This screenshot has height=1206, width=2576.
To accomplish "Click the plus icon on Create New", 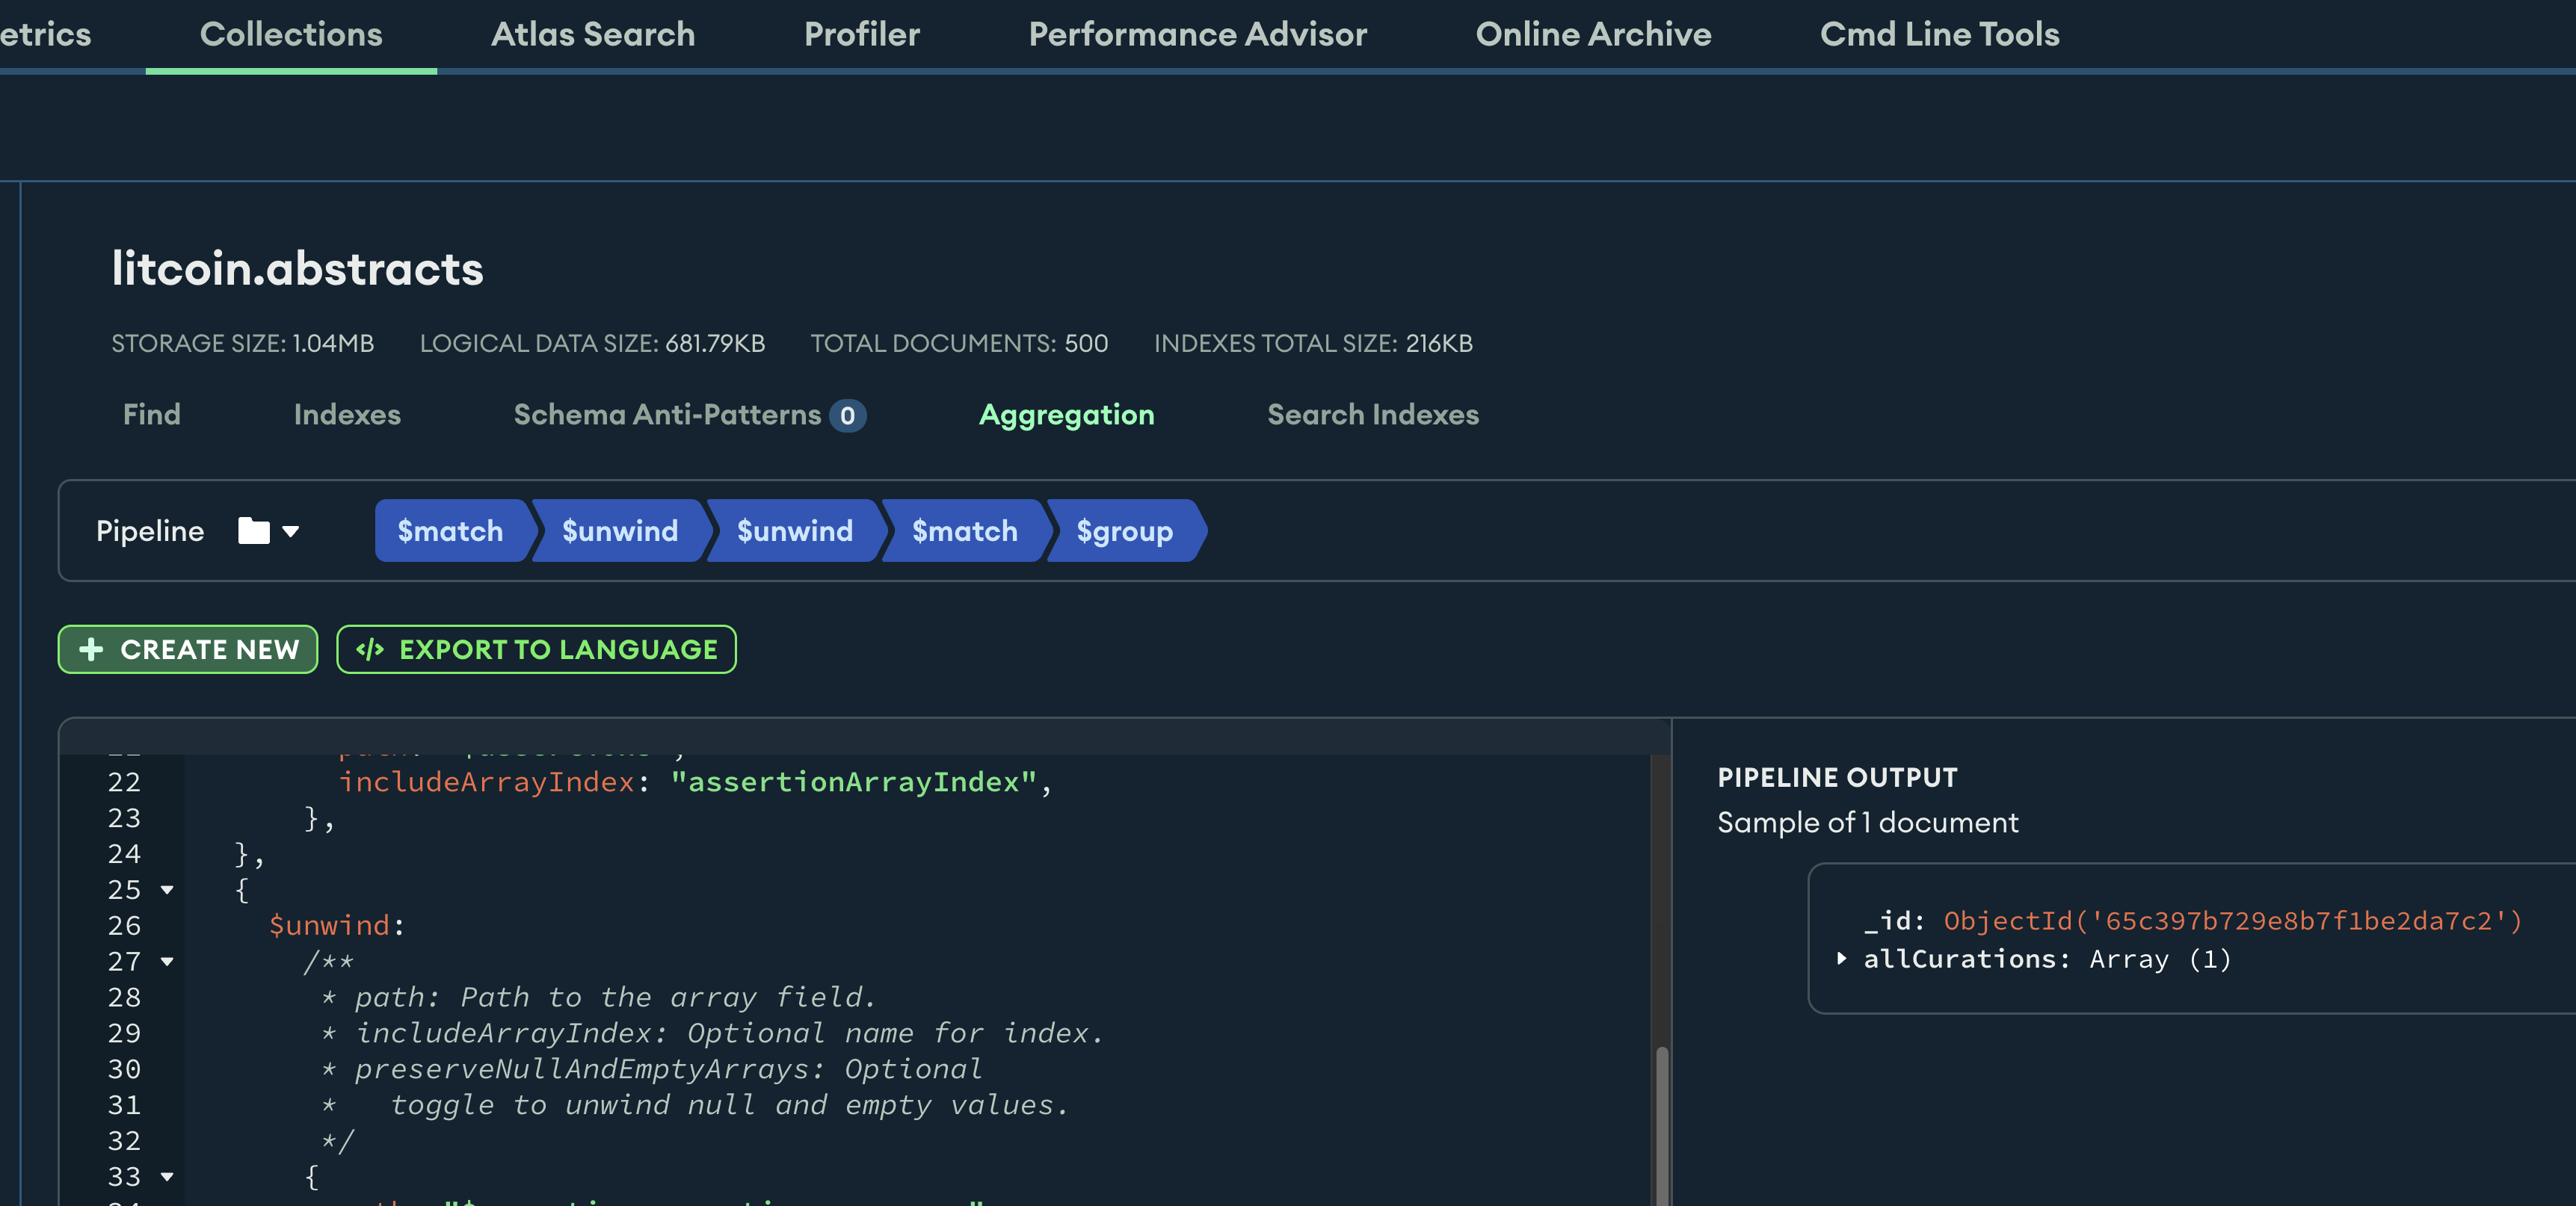I will tap(91, 649).
